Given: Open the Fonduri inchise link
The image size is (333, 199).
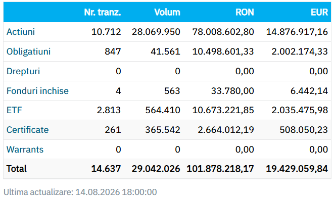Looking at the screenshot, I should pos(37,91).
